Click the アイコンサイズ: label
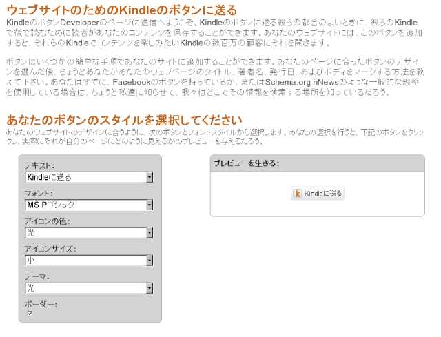The height and width of the screenshot is (337, 441). click(x=50, y=249)
